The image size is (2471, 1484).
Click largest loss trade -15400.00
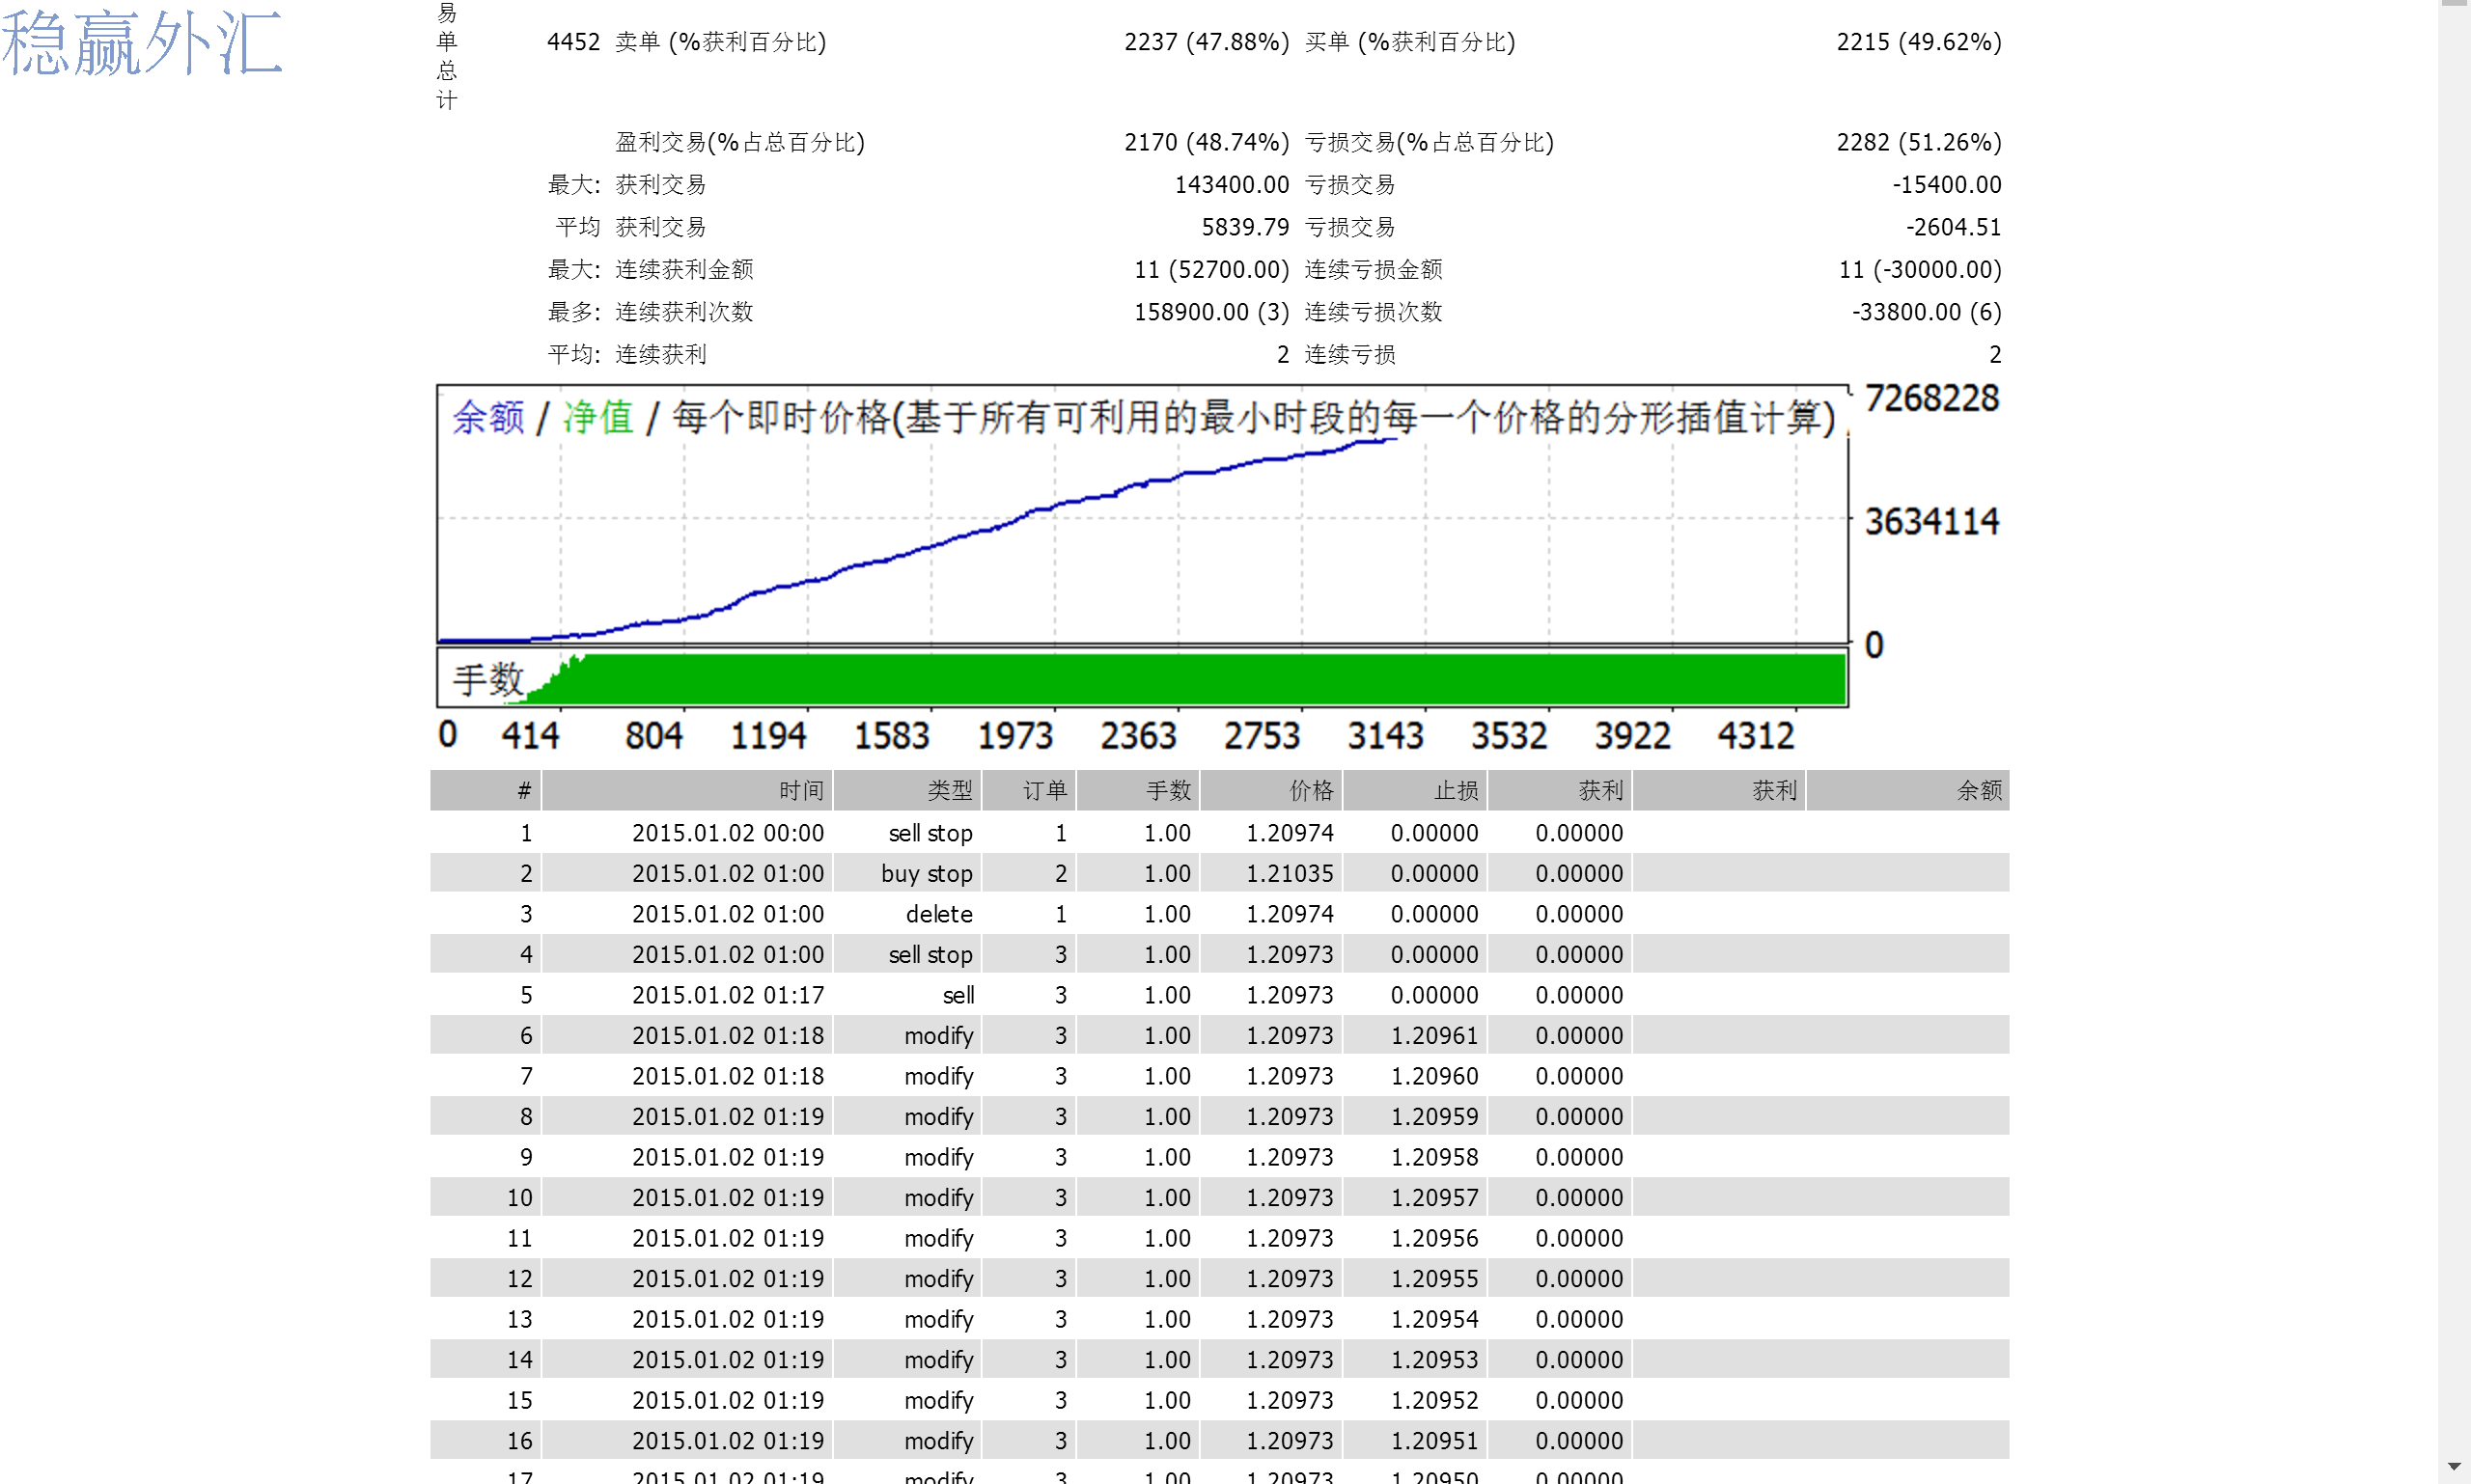coord(1946,184)
